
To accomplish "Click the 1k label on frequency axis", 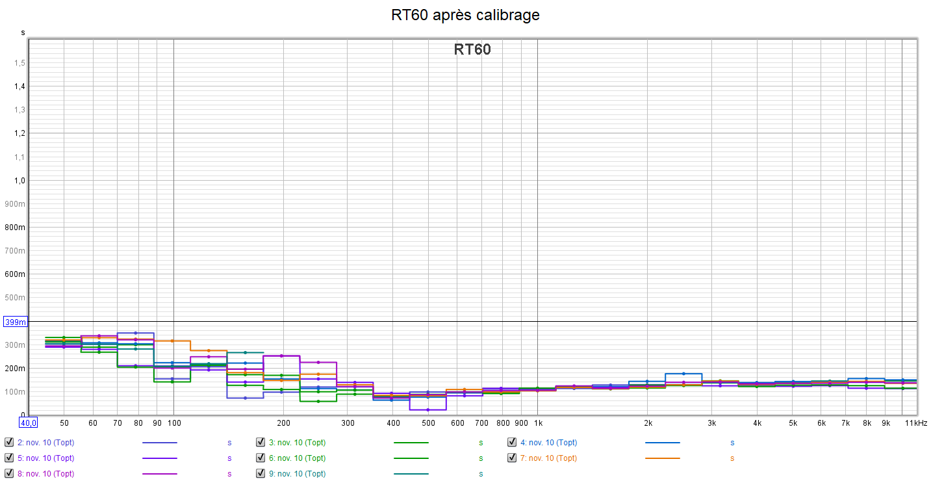I will [538, 423].
